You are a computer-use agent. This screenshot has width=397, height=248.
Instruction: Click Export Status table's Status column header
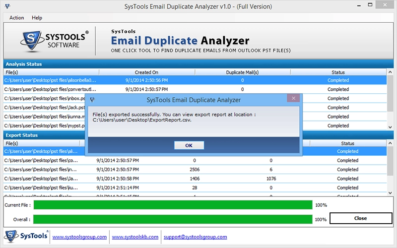coord(348,143)
